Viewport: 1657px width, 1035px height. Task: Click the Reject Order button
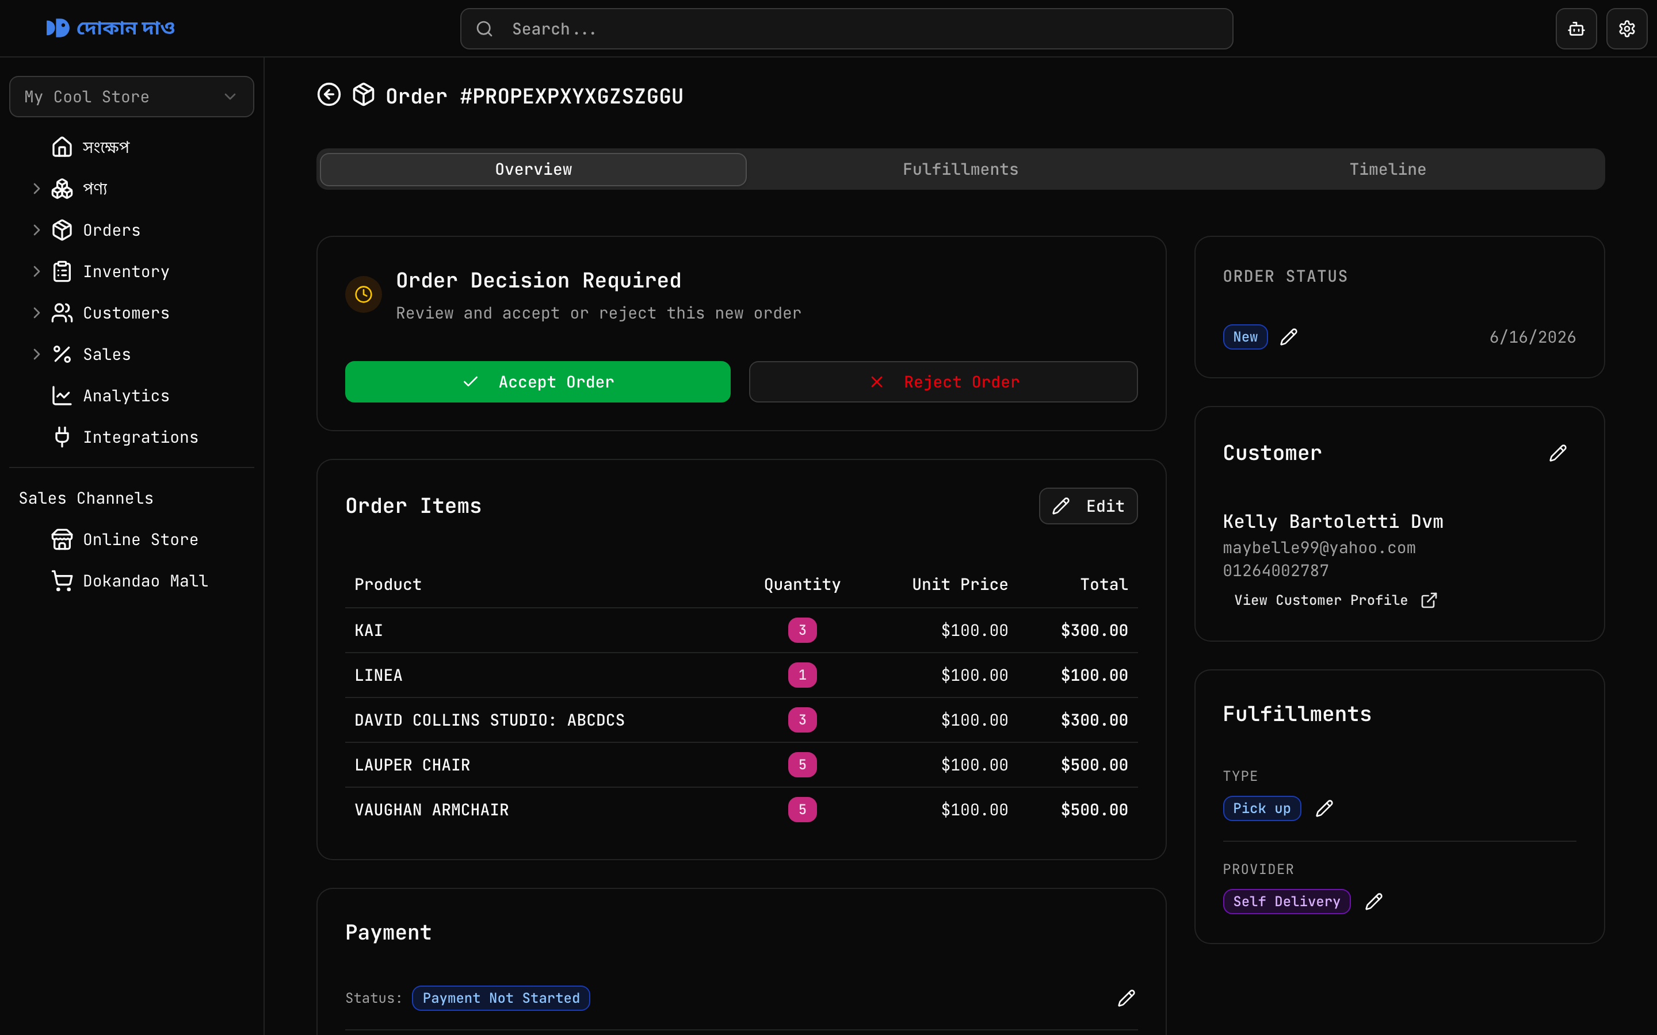(x=943, y=382)
